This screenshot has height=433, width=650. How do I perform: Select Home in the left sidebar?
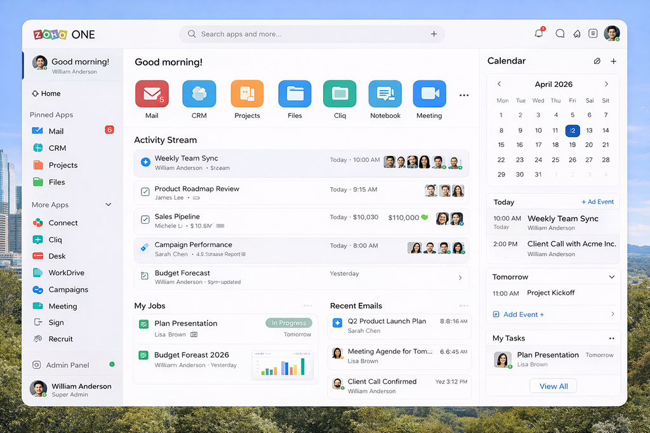coord(50,94)
